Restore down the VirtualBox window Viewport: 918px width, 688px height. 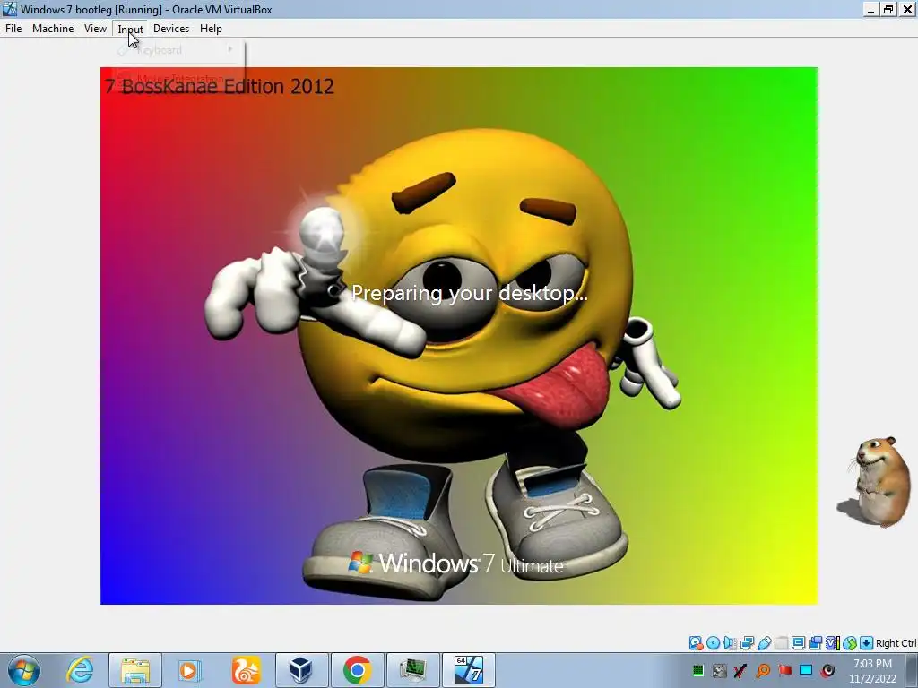click(888, 9)
